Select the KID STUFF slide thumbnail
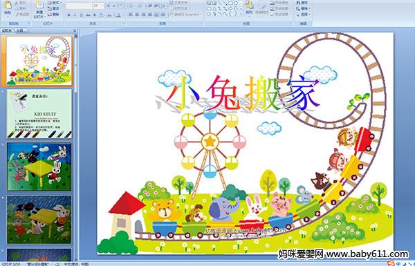This screenshot has height=266, width=415. pos(39,114)
